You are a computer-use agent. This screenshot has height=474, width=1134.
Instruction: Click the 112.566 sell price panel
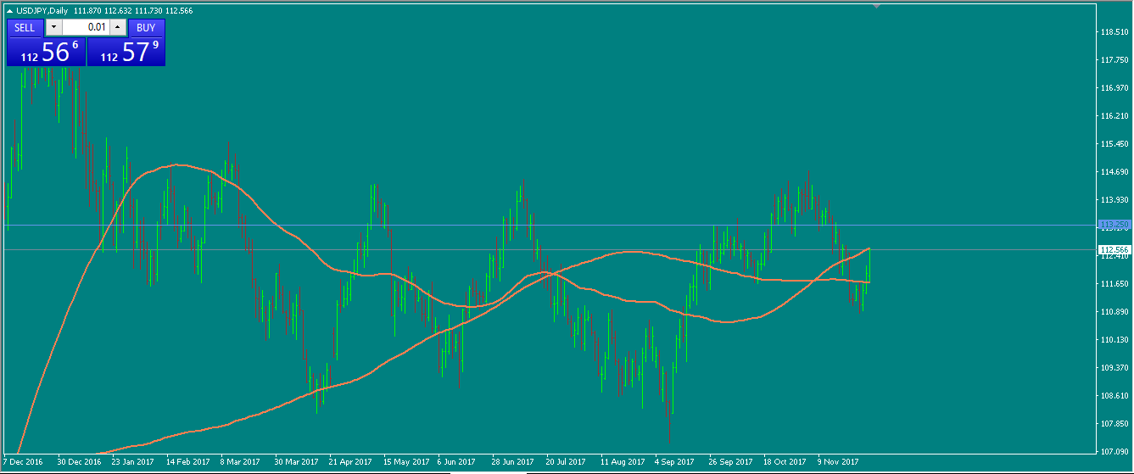coord(47,51)
